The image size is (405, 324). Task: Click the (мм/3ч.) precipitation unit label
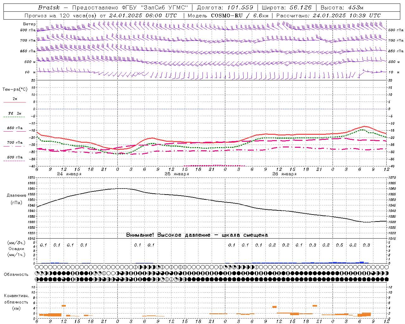click(x=16, y=243)
